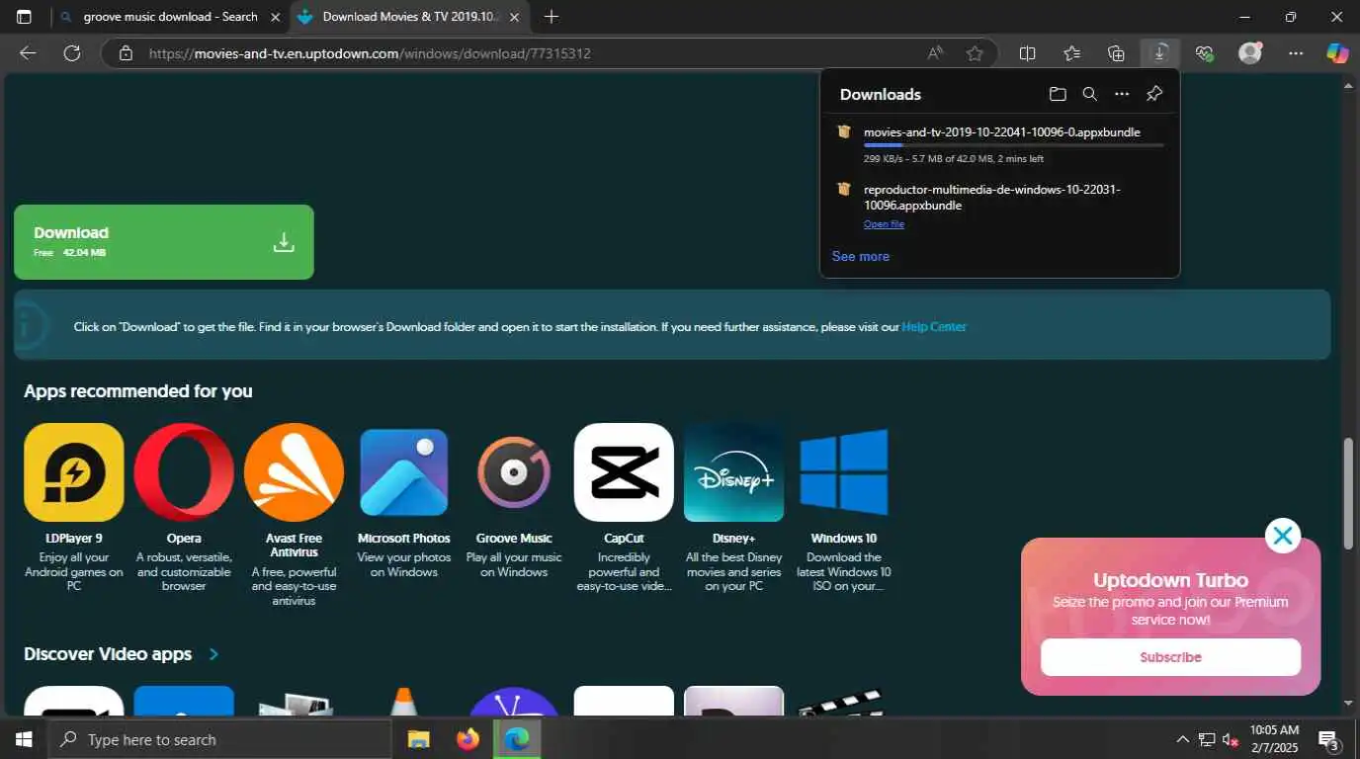Open the Disney+ app icon
This screenshot has height=759, width=1360.
point(733,472)
